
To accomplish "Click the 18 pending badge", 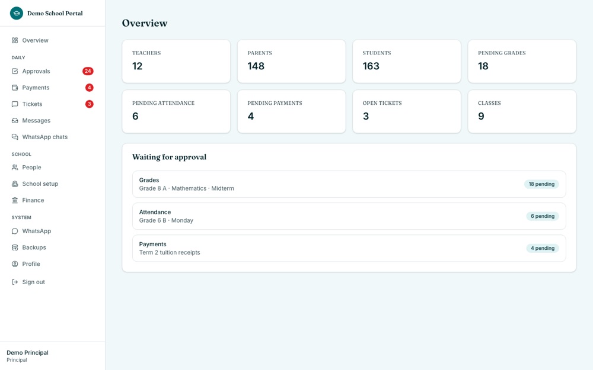I will (541, 184).
